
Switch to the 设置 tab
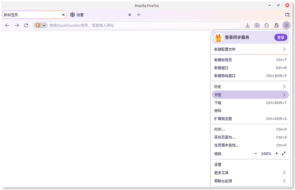point(100,15)
